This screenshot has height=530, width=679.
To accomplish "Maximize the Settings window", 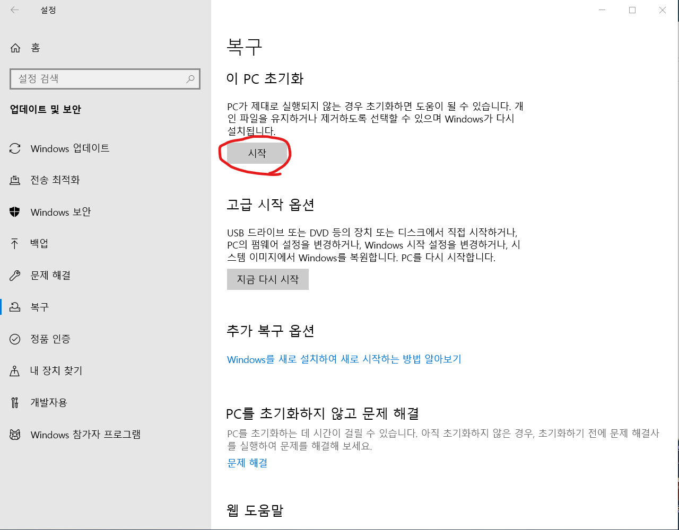I will coord(632,10).
